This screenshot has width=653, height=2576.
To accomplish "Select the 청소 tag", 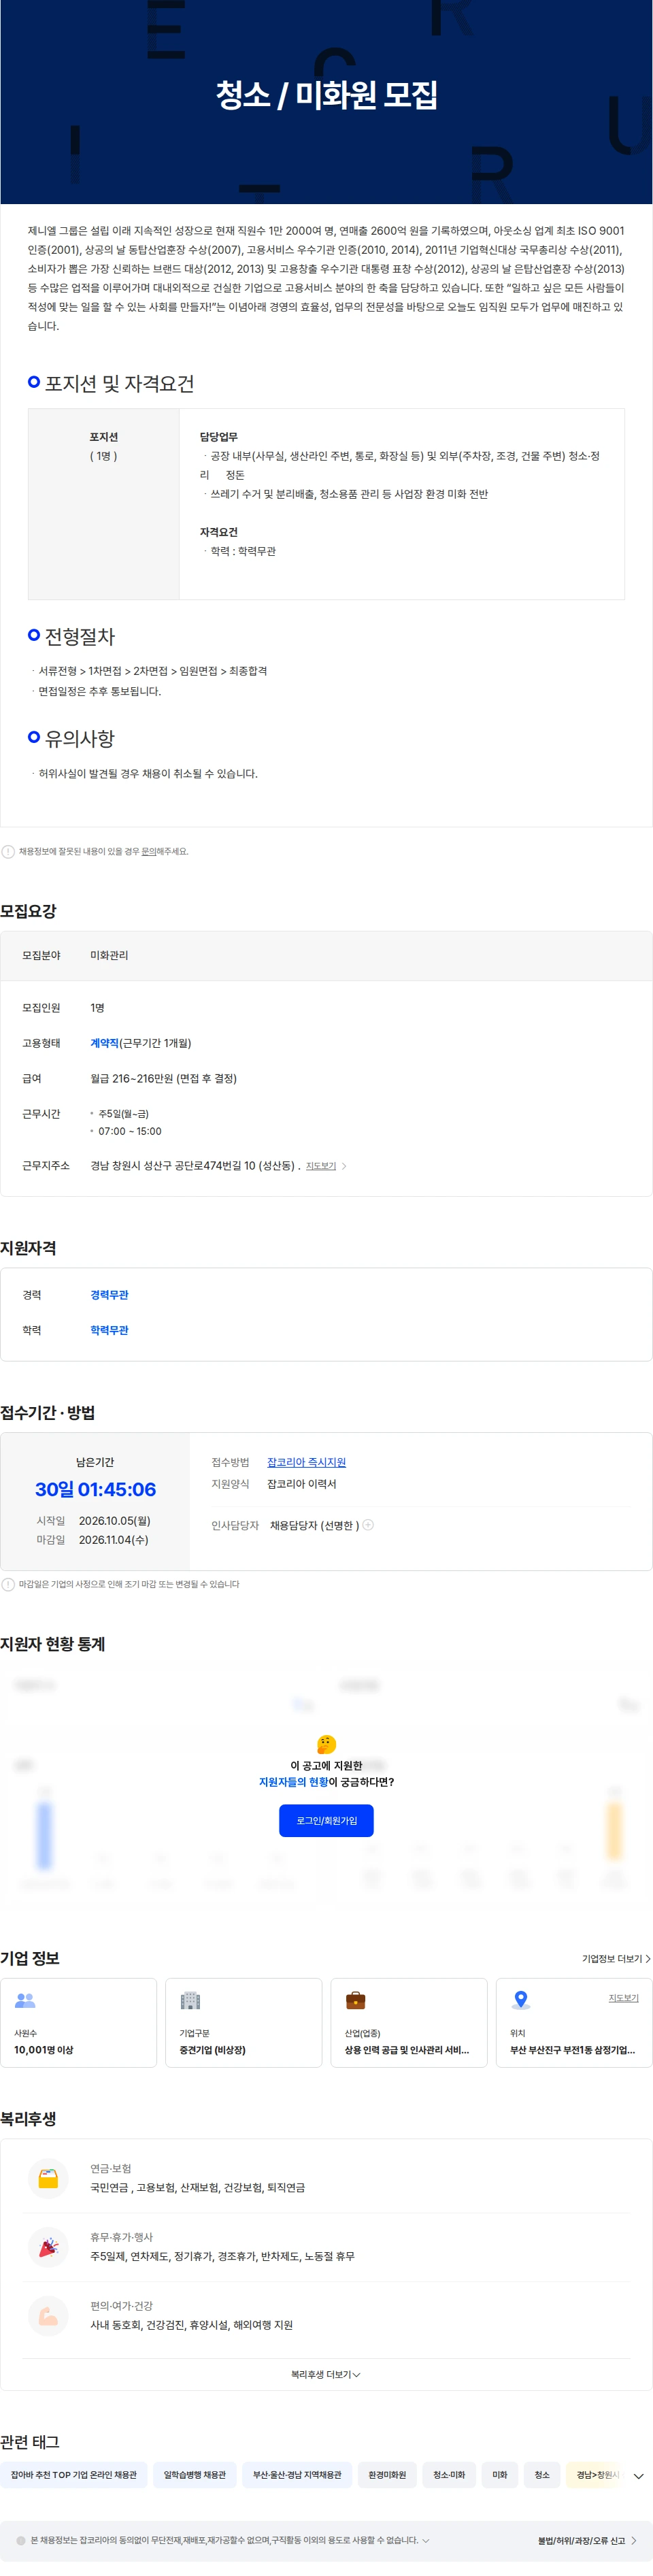I will pos(542,2475).
